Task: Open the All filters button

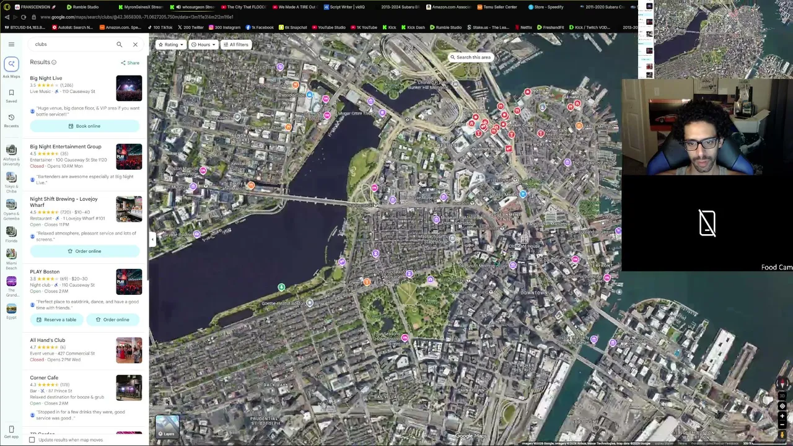Action: tap(236, 45)
